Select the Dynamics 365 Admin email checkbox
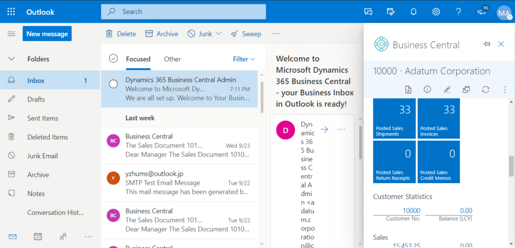The image size is (515, 248). point(114,84)
